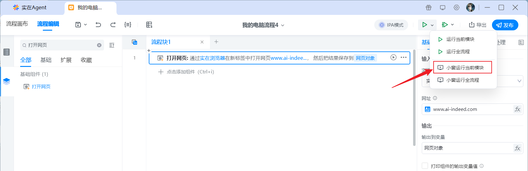528x171 pixels.
Task: Click the undo arrow icon
Action: (x=98, y=25)
